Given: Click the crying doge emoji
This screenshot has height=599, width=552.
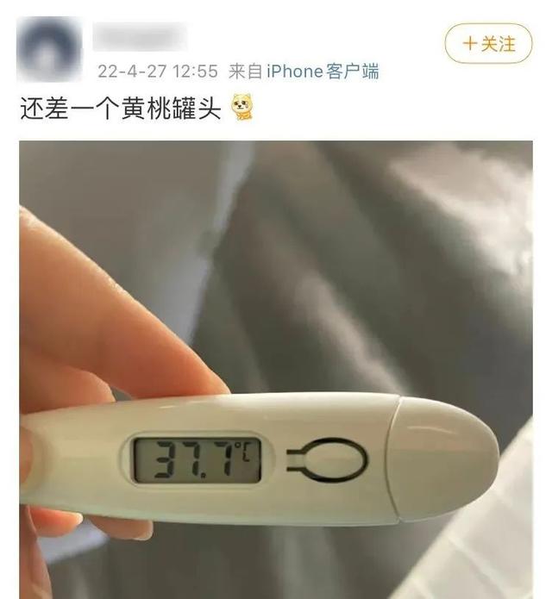Looking at the screenshot, I should [x=242, y=107].
